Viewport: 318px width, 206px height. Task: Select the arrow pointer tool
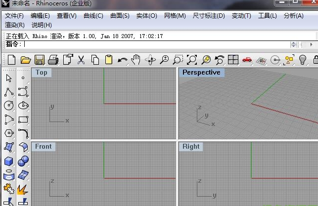[9, 78]
